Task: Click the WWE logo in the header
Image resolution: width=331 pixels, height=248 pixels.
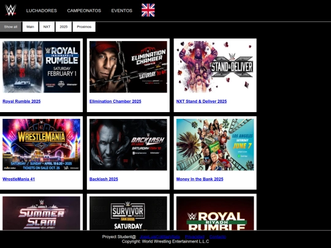Action: [10, 10]
